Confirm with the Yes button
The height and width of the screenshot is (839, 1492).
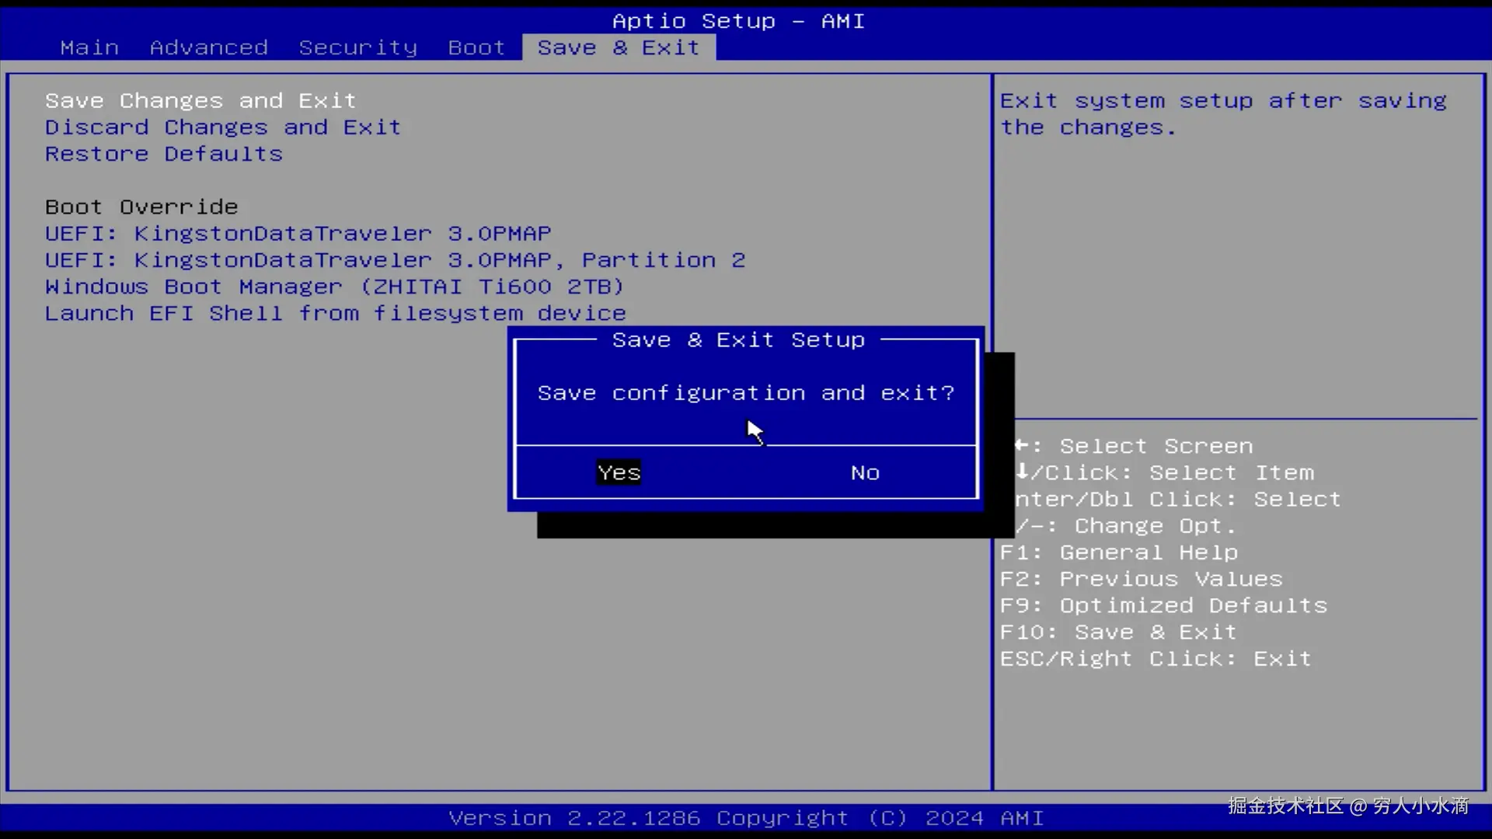tap(619, 472)
